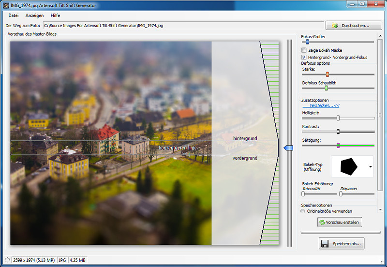Click the blue focus position arrow marker

[288, 148]
